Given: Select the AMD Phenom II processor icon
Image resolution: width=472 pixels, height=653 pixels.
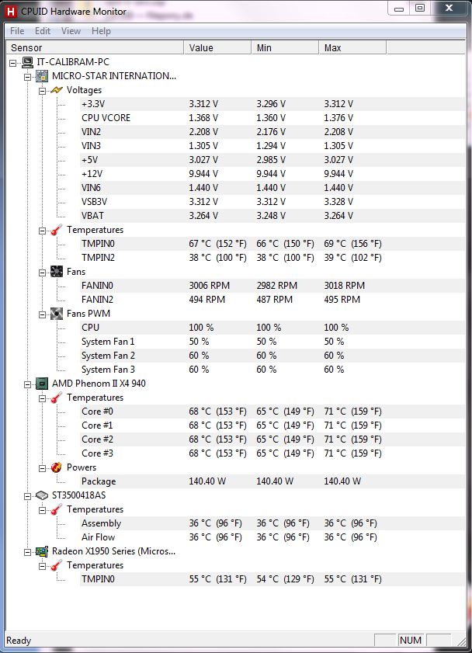Looking at the screenshot, I should click(42, 384).
